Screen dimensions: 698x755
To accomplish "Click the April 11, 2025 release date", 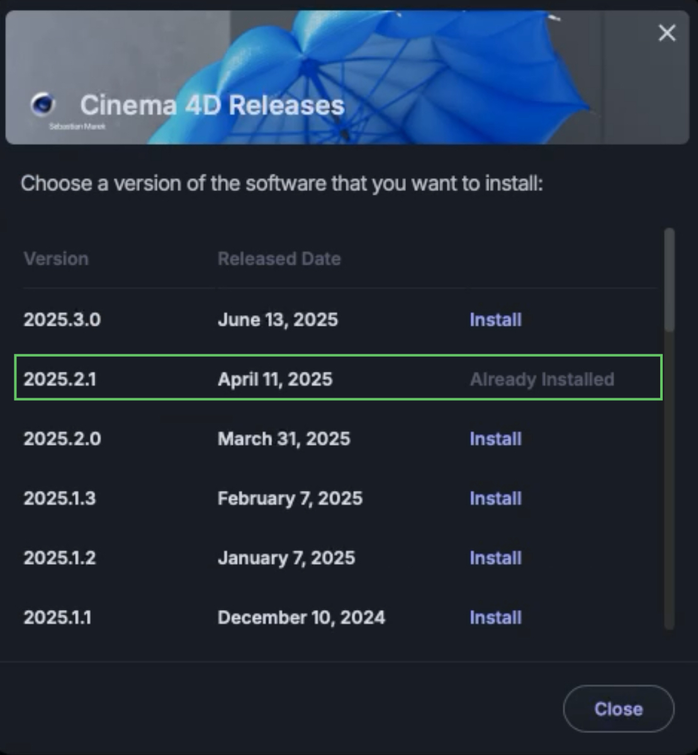I will (275, 379).
